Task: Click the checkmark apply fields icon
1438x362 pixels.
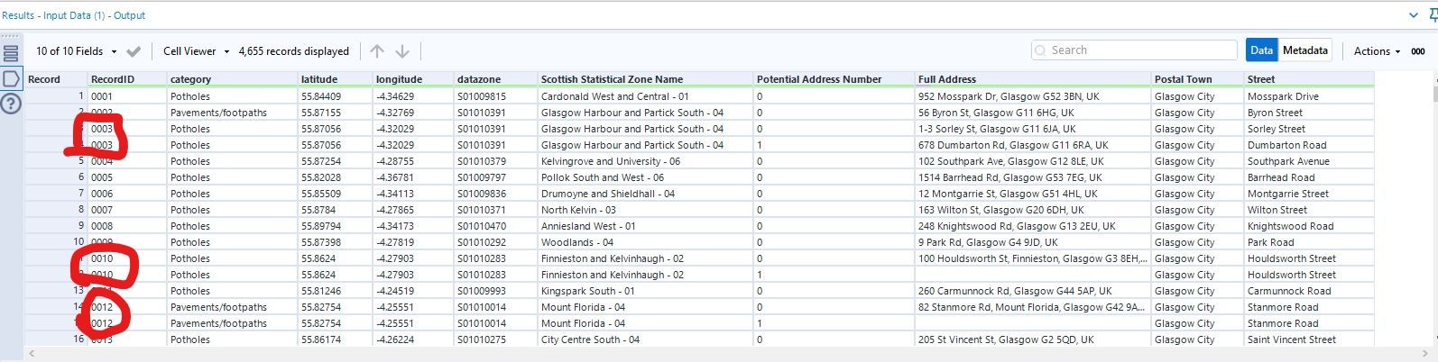Action: [x=134, y=51]
